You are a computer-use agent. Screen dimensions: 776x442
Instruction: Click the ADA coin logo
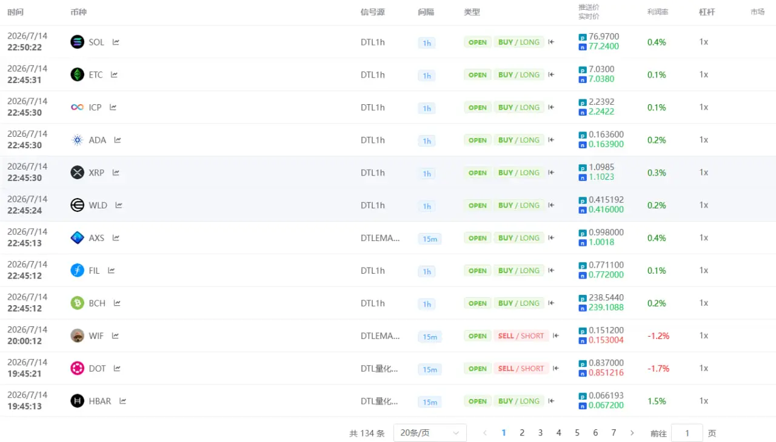(77, 140)
